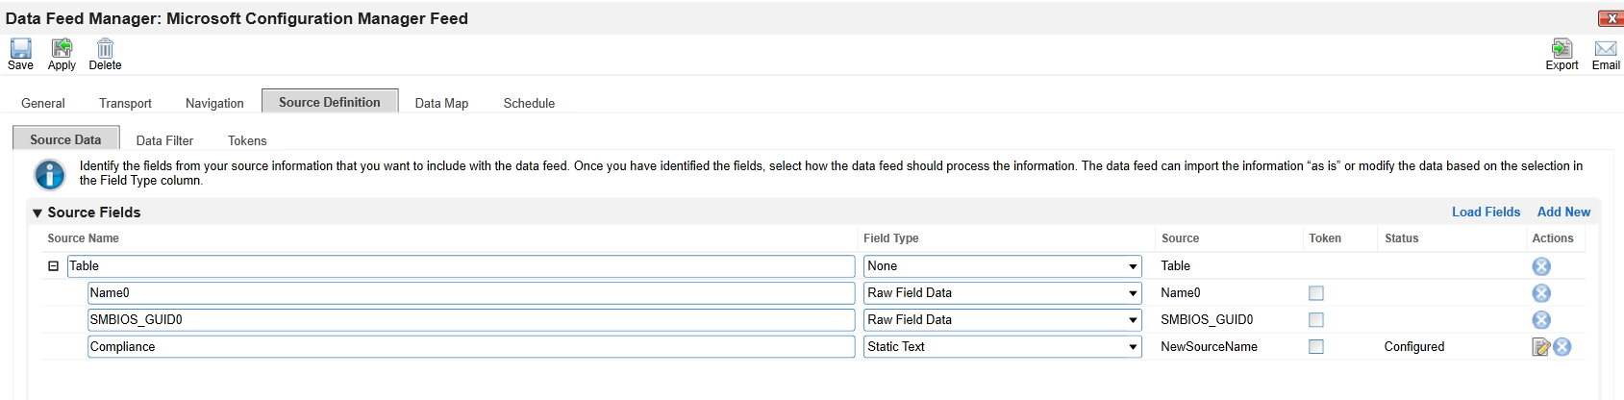
Task: Click the NewSourceName source value
Action: [1209, 347]
